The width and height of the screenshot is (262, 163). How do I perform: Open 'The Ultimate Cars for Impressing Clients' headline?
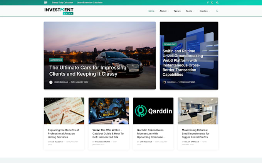[88, 71]
